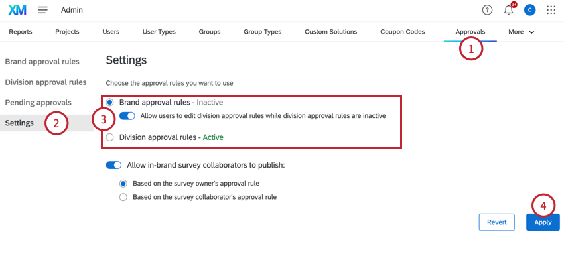
Task: Click the Active status label
Action: (x=213, y=137)
